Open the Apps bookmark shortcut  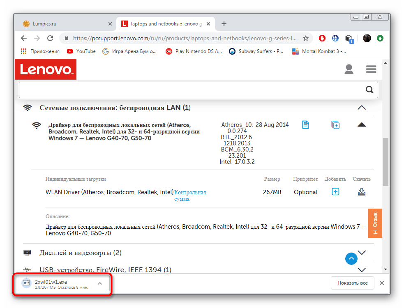tap(40, 51)
